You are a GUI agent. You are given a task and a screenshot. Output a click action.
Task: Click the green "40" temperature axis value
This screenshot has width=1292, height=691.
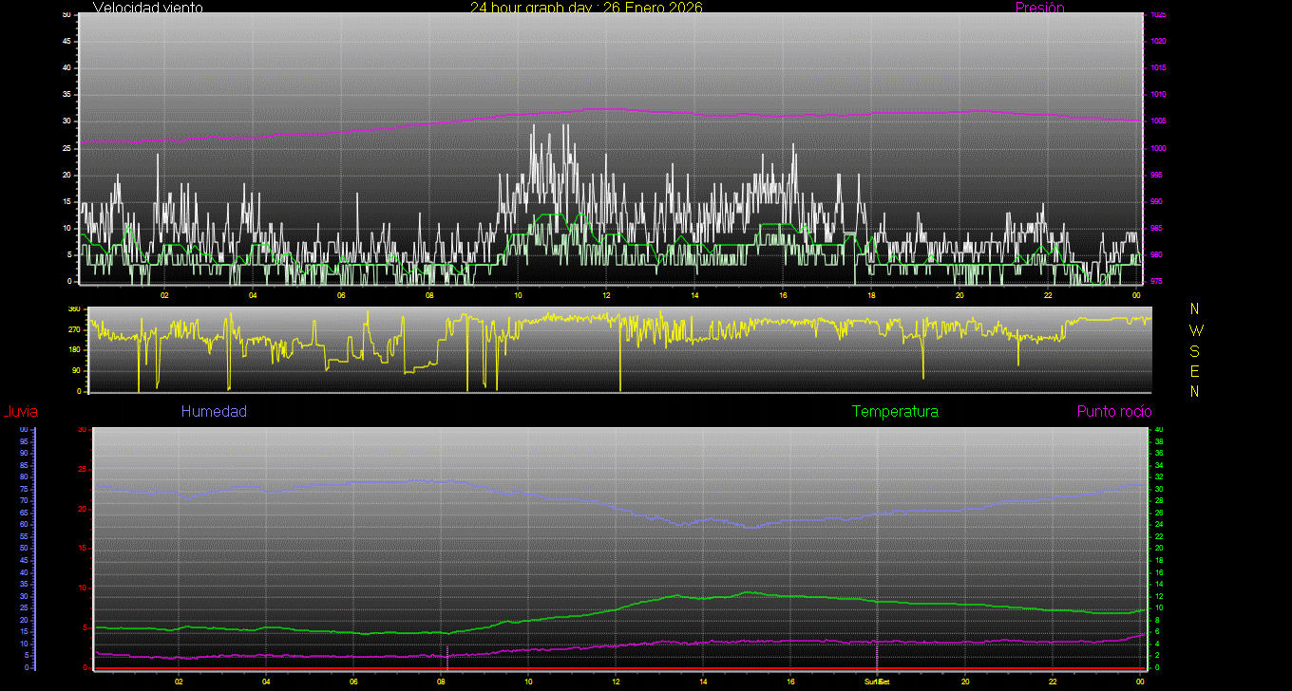pyautogui.click(x=1158, y=430)
